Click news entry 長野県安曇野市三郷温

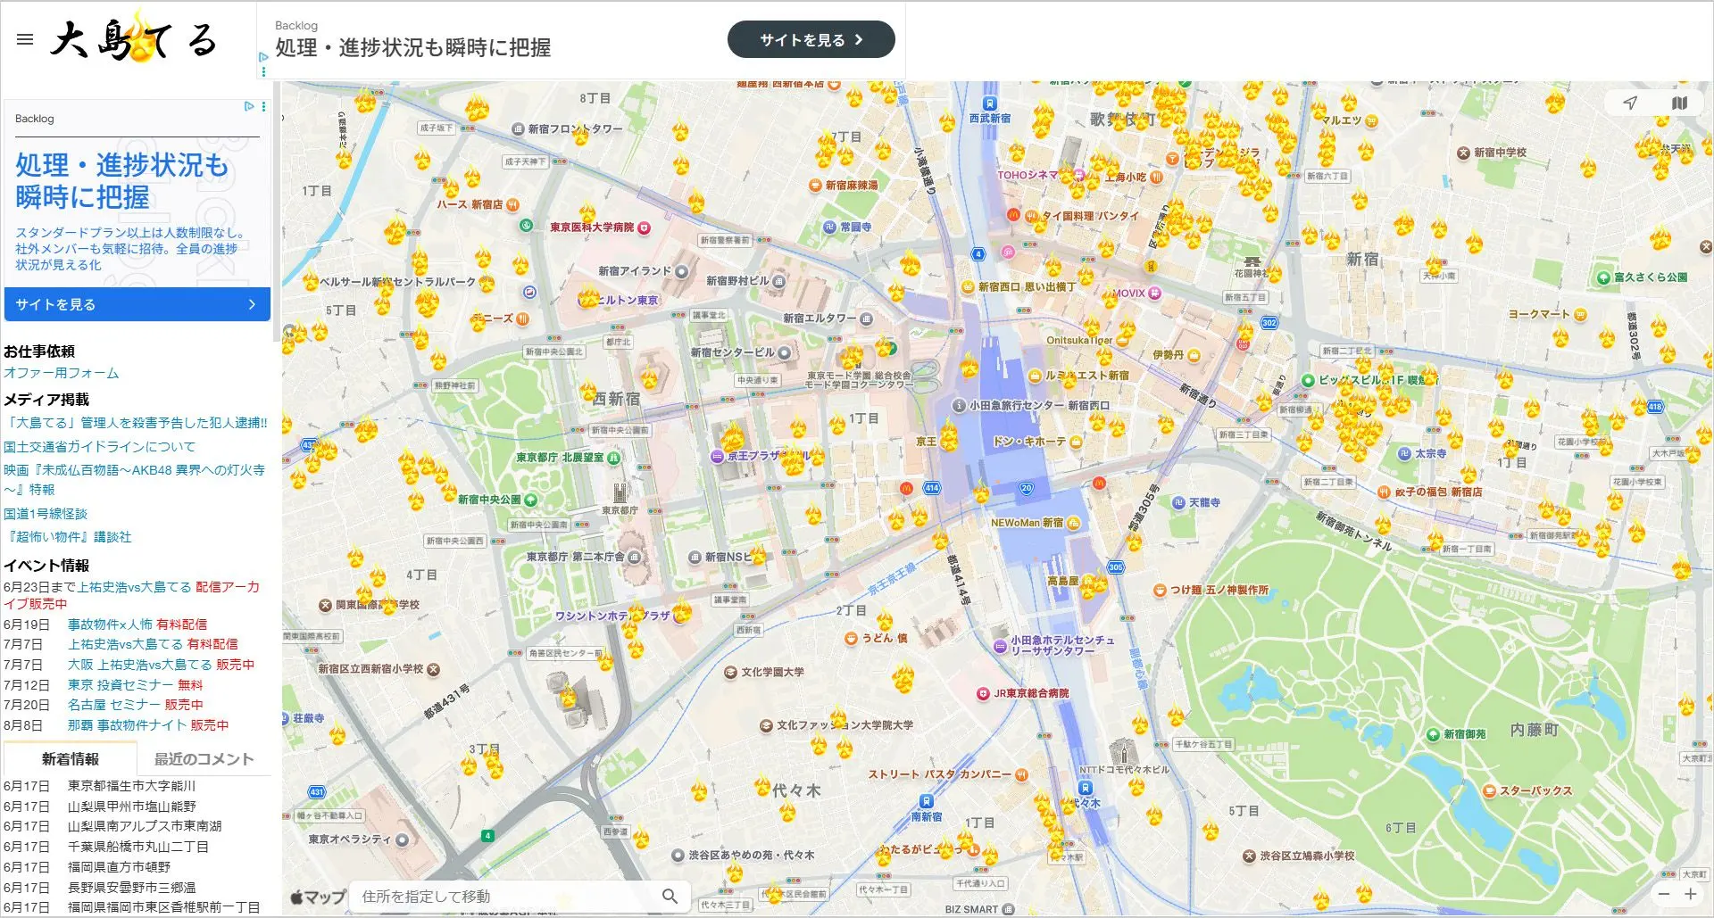click(132, 887)
